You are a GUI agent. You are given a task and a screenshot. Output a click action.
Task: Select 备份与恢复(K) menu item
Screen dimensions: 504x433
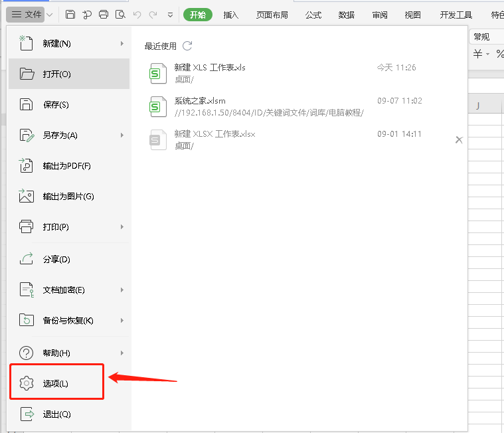[69, 320]
